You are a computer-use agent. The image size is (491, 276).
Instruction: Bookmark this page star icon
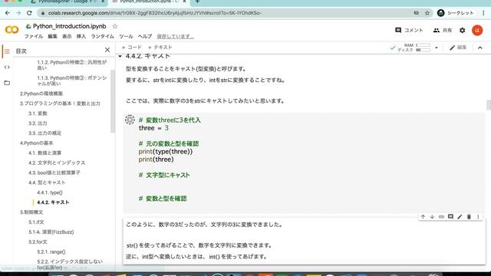click(x=427, y=13)
